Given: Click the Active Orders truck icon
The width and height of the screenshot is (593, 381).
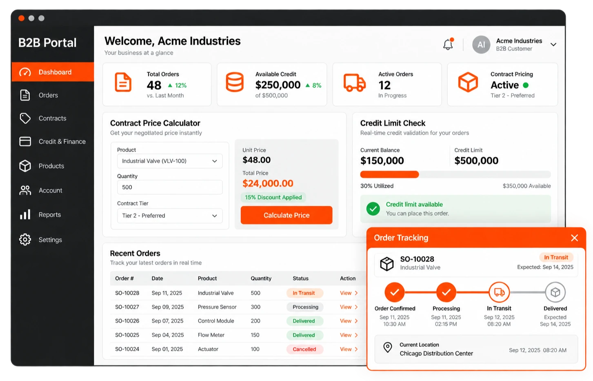Looking at the screenshot, I should click(354, 82).
